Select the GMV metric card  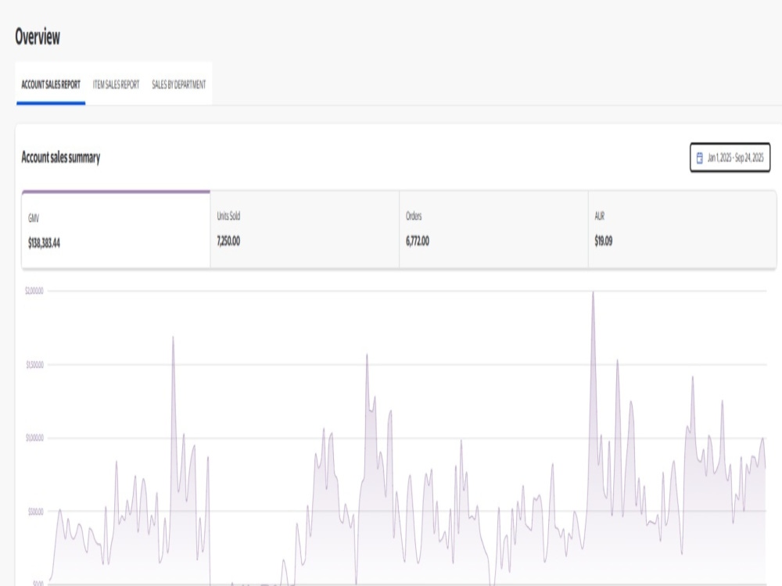pyautogui.click(x=116, y=230)
